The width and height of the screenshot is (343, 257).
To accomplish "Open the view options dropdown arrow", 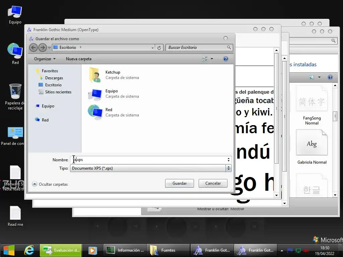I will (x=212, y=59).
